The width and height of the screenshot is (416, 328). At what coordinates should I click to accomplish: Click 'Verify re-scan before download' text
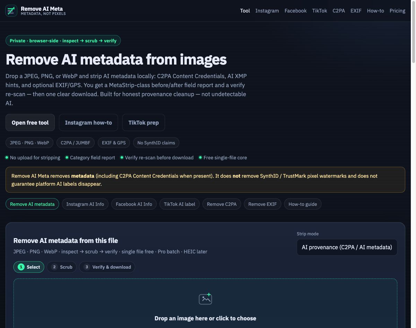159,158
